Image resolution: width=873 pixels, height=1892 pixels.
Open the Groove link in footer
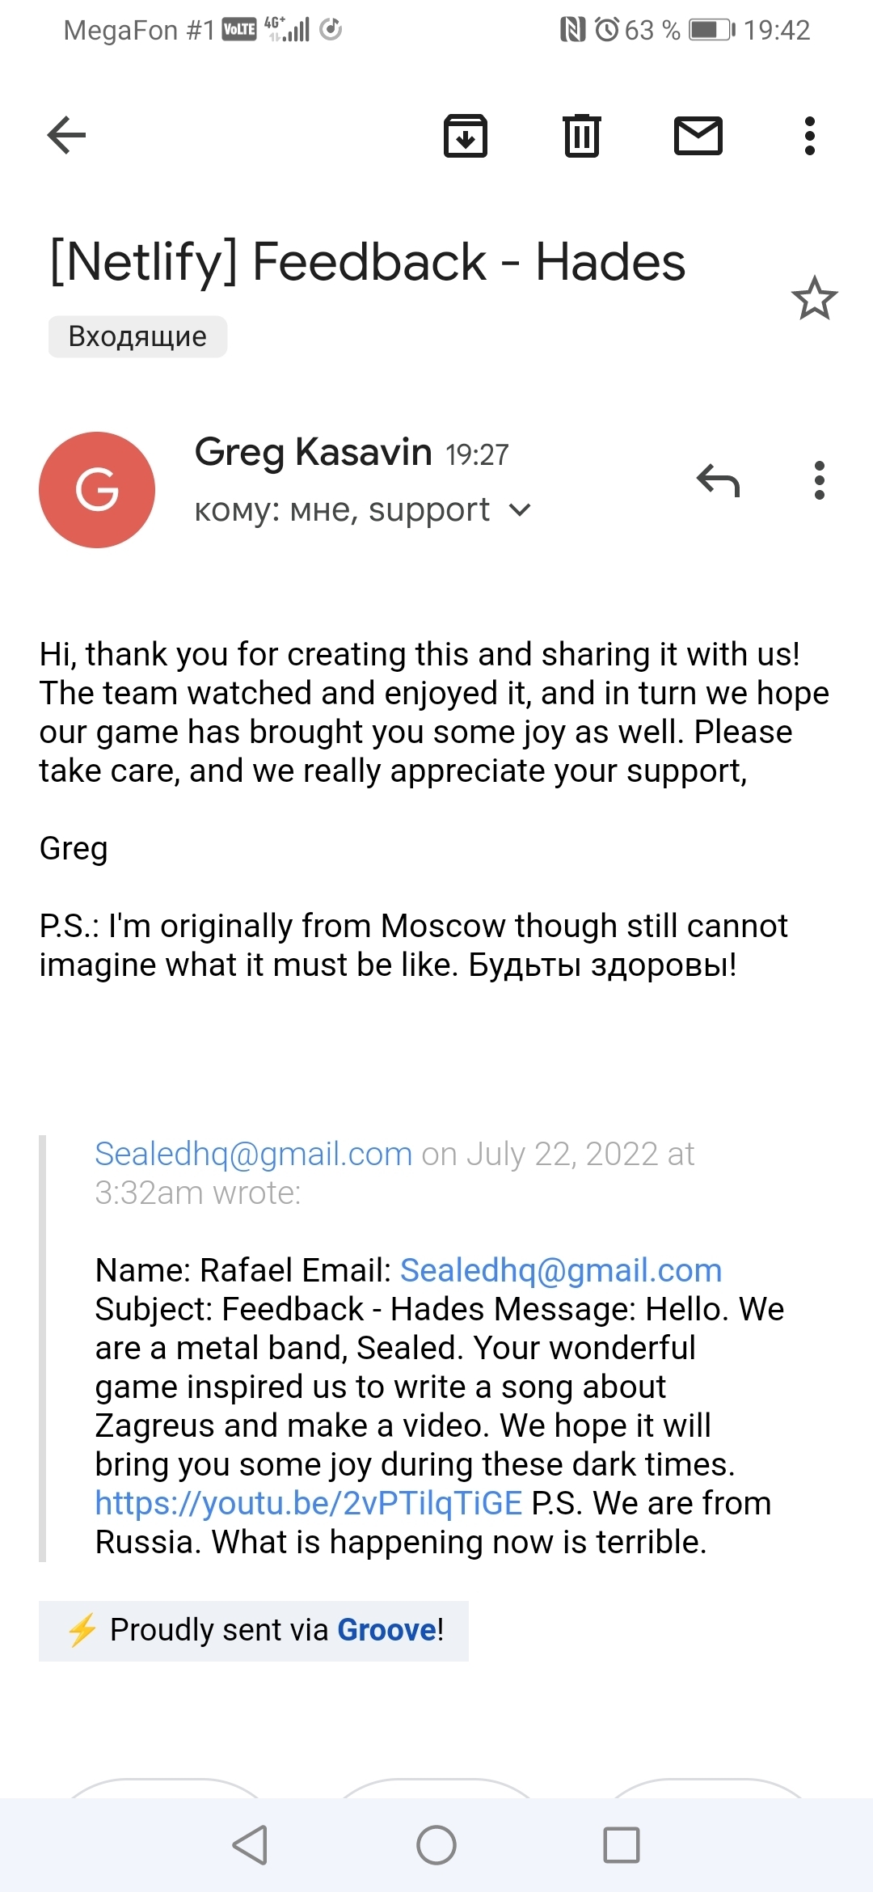point(386,1630)
